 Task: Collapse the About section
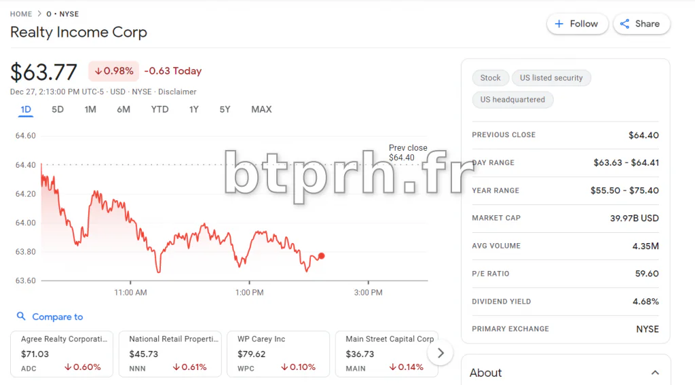coord(655,373)
